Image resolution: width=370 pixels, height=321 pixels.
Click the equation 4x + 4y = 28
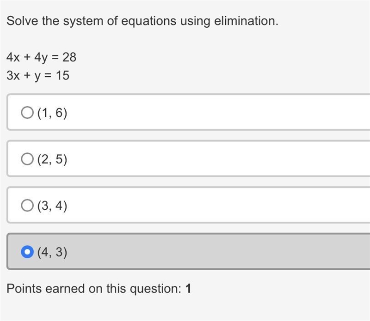pyautogui.click(x=42, y=58)
